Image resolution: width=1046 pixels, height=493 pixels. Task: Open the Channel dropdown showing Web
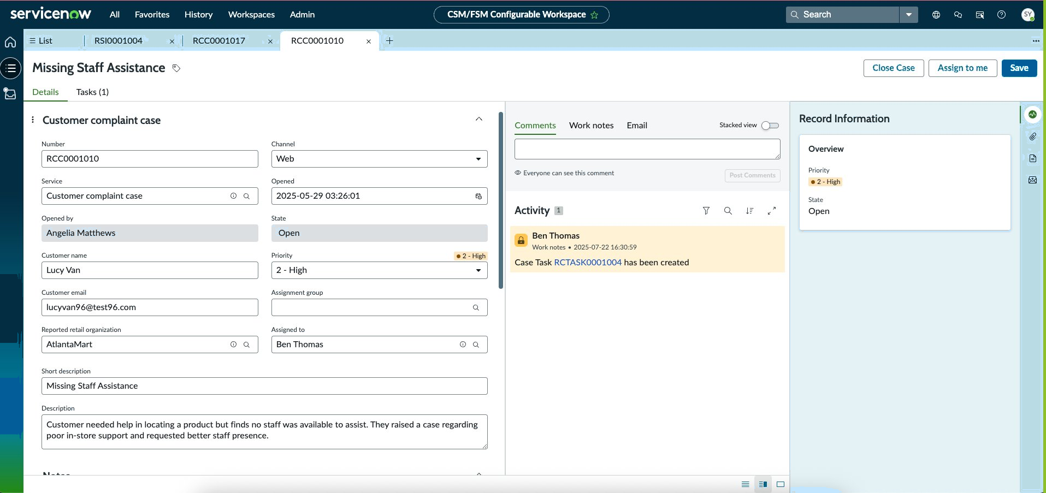point(379,159)
